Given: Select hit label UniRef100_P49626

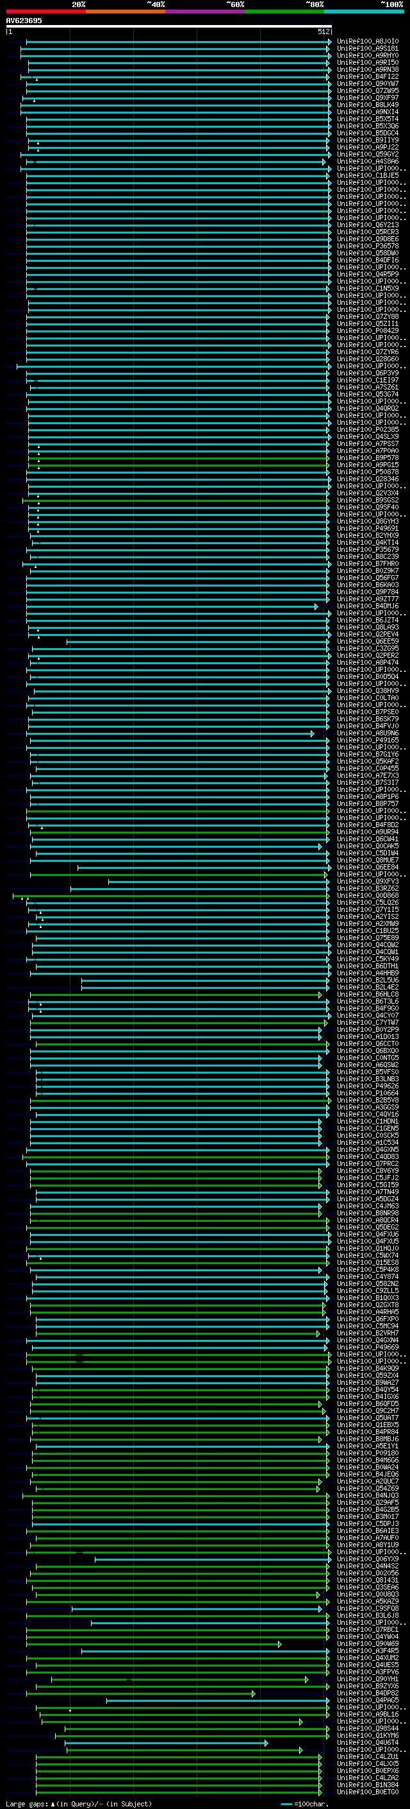Looking at the screenshot, I should pyautogui.click(x=368, y=1086).
